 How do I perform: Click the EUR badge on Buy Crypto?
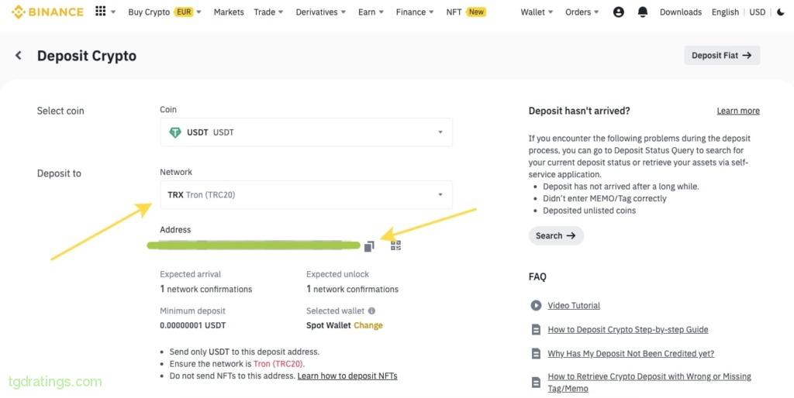184,12
